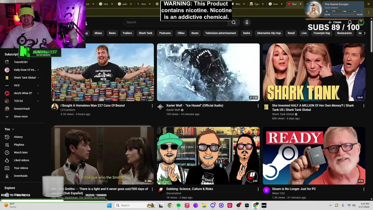Open Discord from the taskbar
This screenshot has width=373, height=210.
click(x=213, y=205)
